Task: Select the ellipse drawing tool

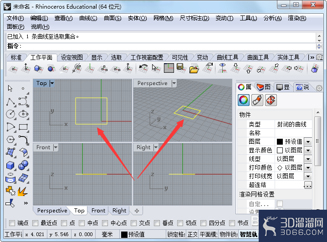Action: tap(23, 114)
